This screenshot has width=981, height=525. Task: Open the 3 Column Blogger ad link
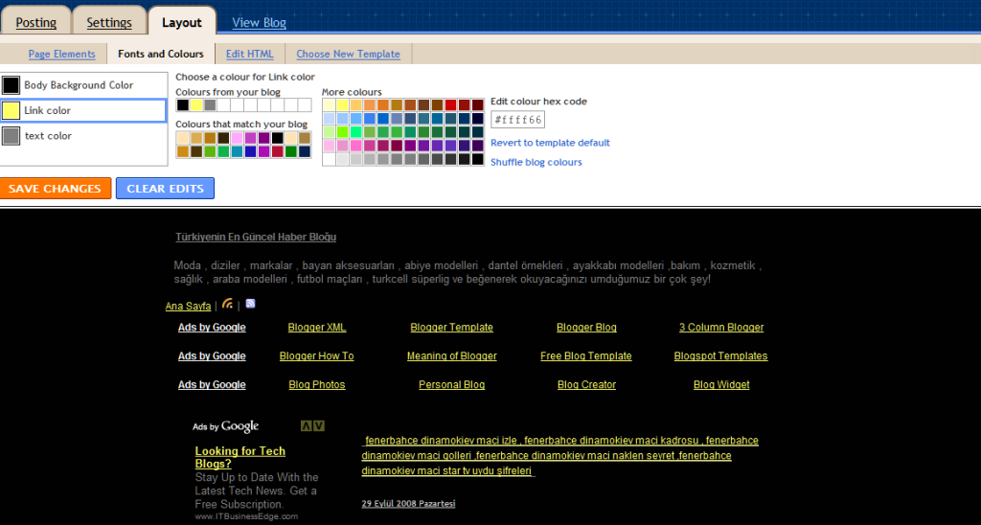tap(721, 328)
